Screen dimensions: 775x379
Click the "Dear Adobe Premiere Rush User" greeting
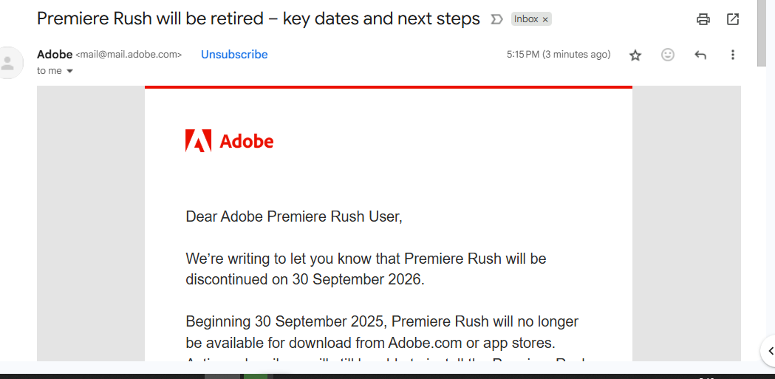[293, 216]
